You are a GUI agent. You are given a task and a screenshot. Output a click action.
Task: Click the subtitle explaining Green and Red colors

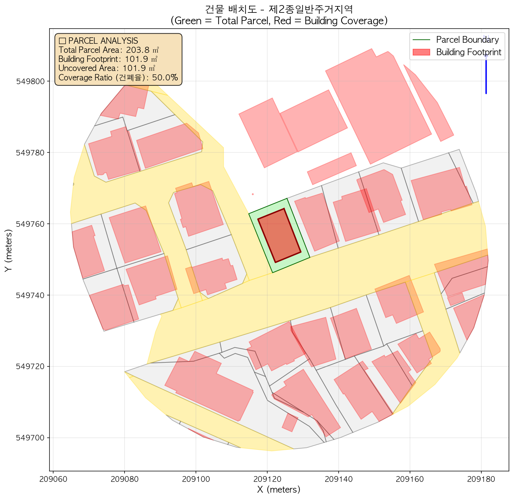pyautogui.click(x=279, y=21)
